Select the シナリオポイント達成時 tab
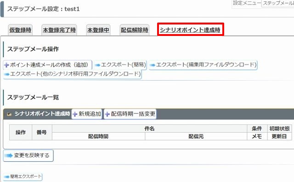 [x=190, y=29]
